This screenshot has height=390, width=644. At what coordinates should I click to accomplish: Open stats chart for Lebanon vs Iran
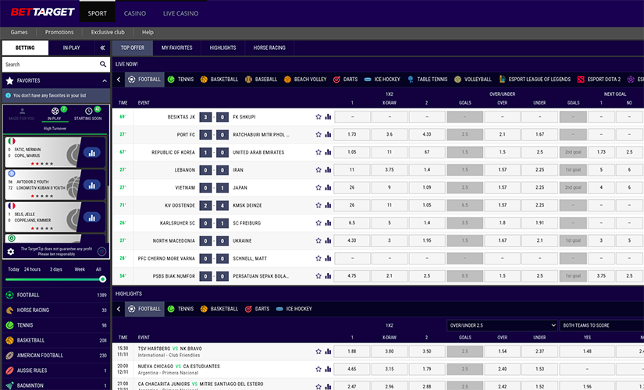coord(328,170)
